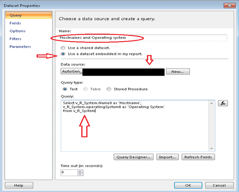Increase the time out with up spinner
The image size is (239, 192).
(x=80, y=171)
